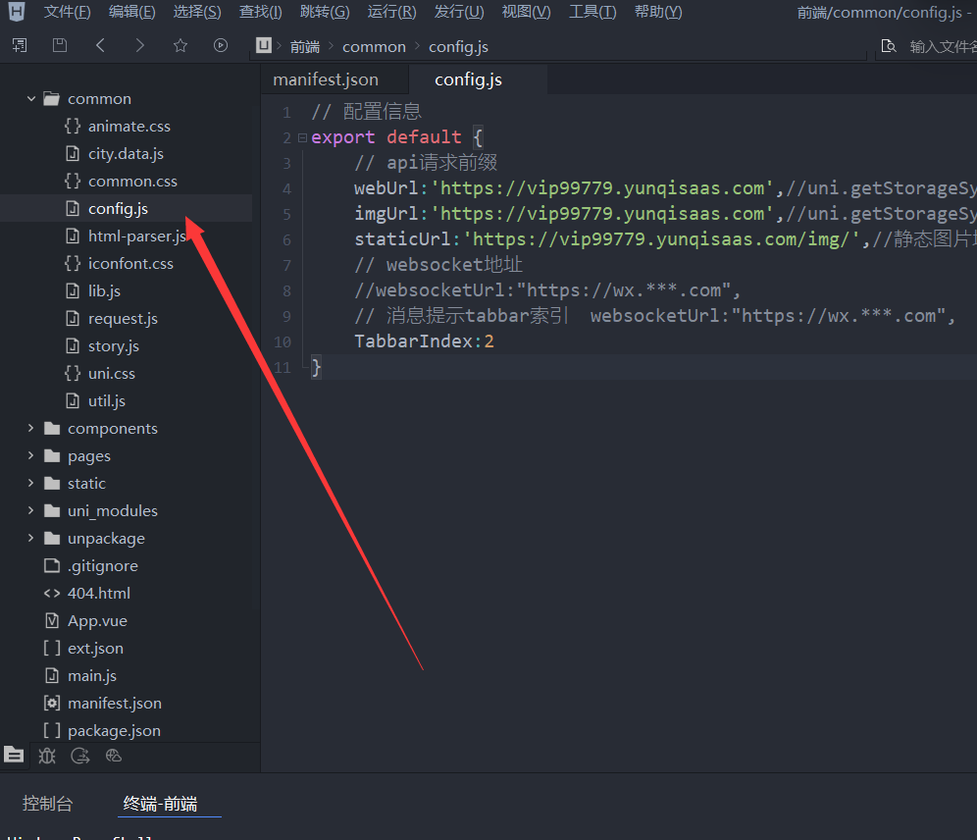Click the save file toolbar icon
Screen dimensions: 977x840
point(60,45)
